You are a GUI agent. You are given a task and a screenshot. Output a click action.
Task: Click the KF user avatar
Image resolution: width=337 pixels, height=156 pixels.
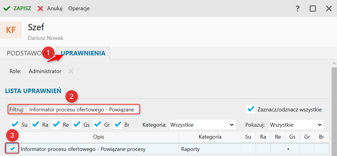pyautogui.click(x=11, y=30)
